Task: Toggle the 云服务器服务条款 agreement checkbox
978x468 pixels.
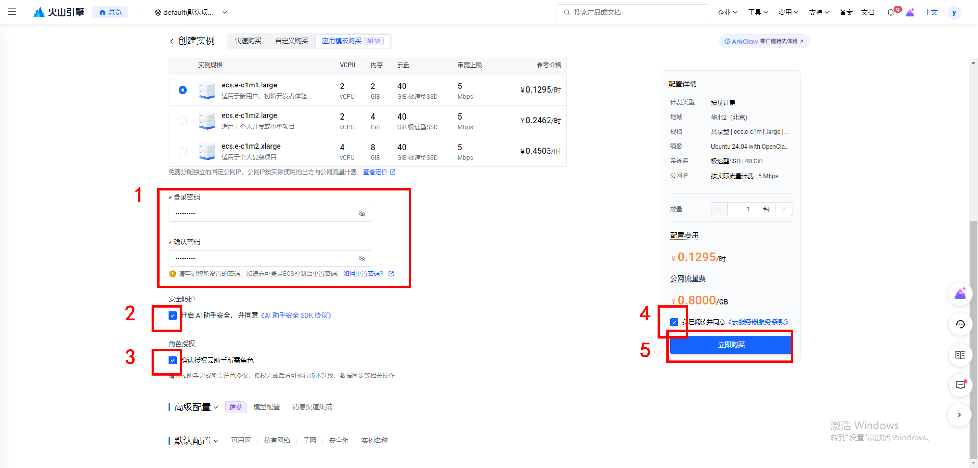Action: click(674, 322)
